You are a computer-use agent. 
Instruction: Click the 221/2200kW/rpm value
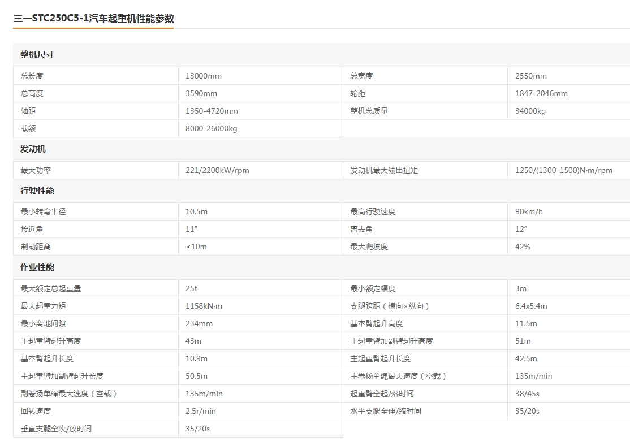[217, 170]
